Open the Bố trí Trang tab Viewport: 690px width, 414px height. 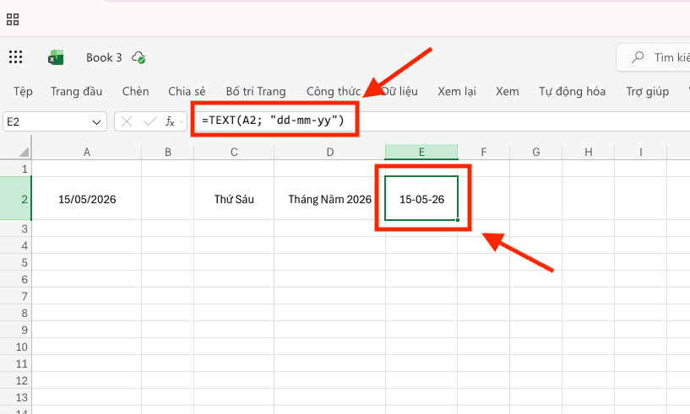(x=256, y=91)
